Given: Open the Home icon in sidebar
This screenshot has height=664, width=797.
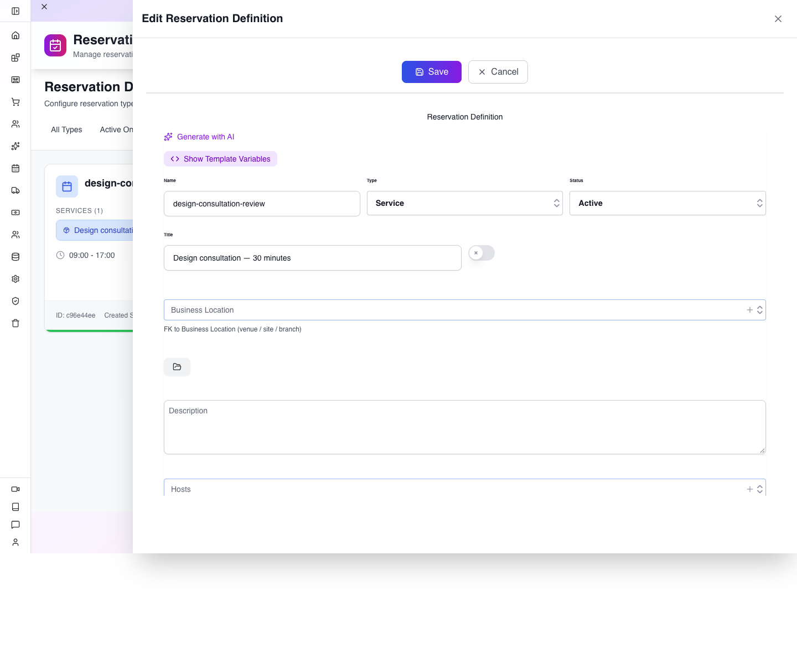Looking at the screenshot, I should point(15,35).
